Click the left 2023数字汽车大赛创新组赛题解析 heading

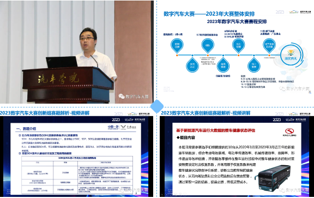45,113
